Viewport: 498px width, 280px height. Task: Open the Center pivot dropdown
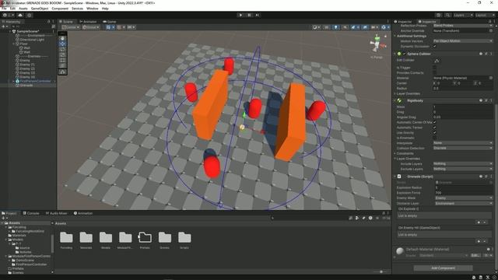71,27
